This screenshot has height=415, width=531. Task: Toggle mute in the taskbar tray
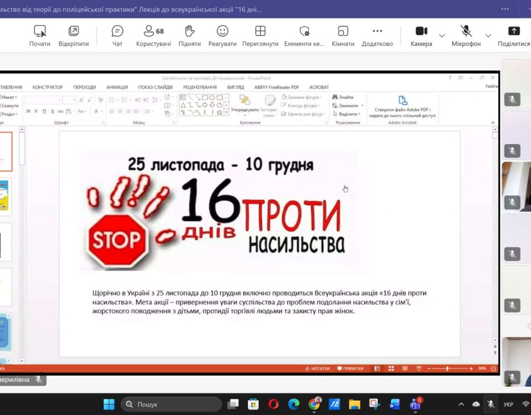491,404
